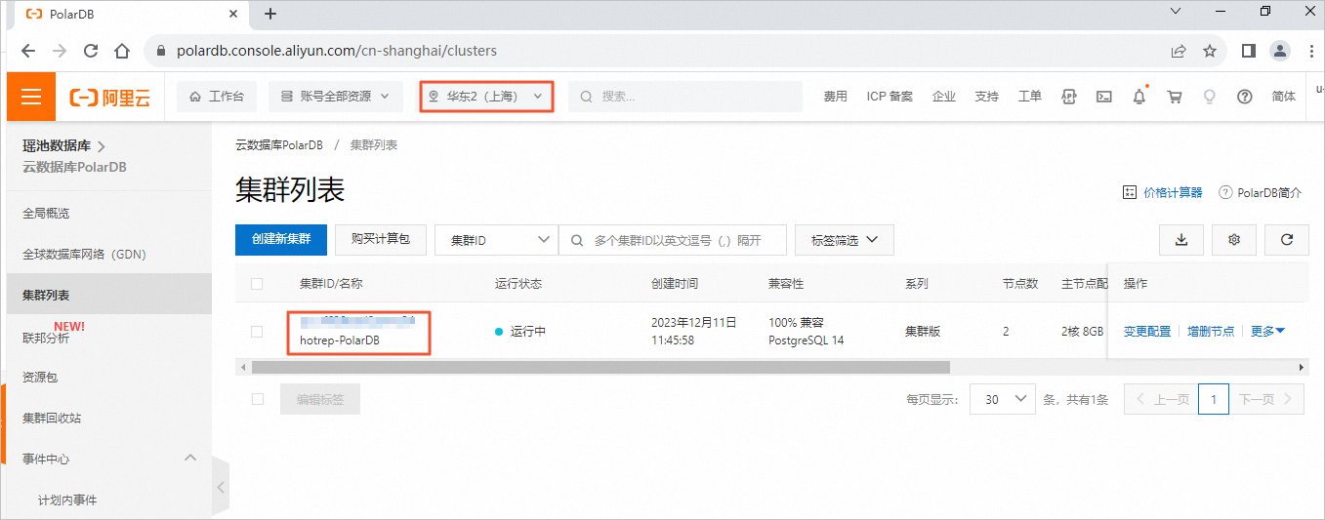Open the 集群ID filter type dropdown
Viewport: 1325px width, 520px height.
(x=496, y=240)
